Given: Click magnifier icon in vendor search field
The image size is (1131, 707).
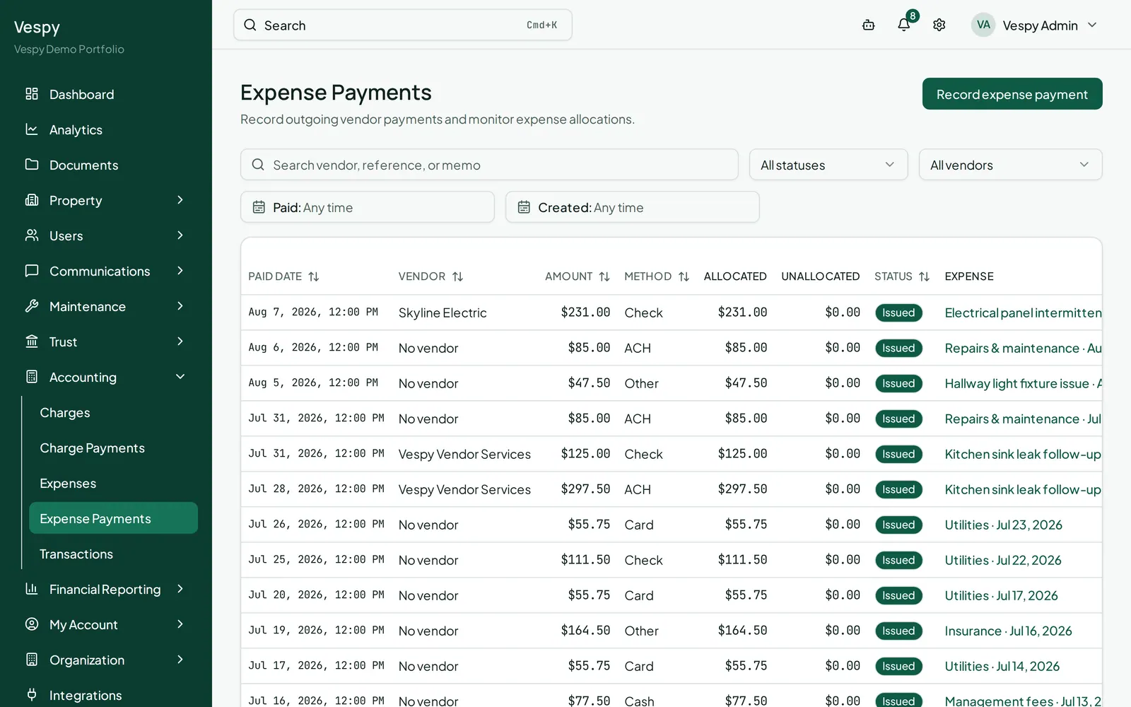Looking at the screenshot, I should pyautogui.click(x=259, y=165).
